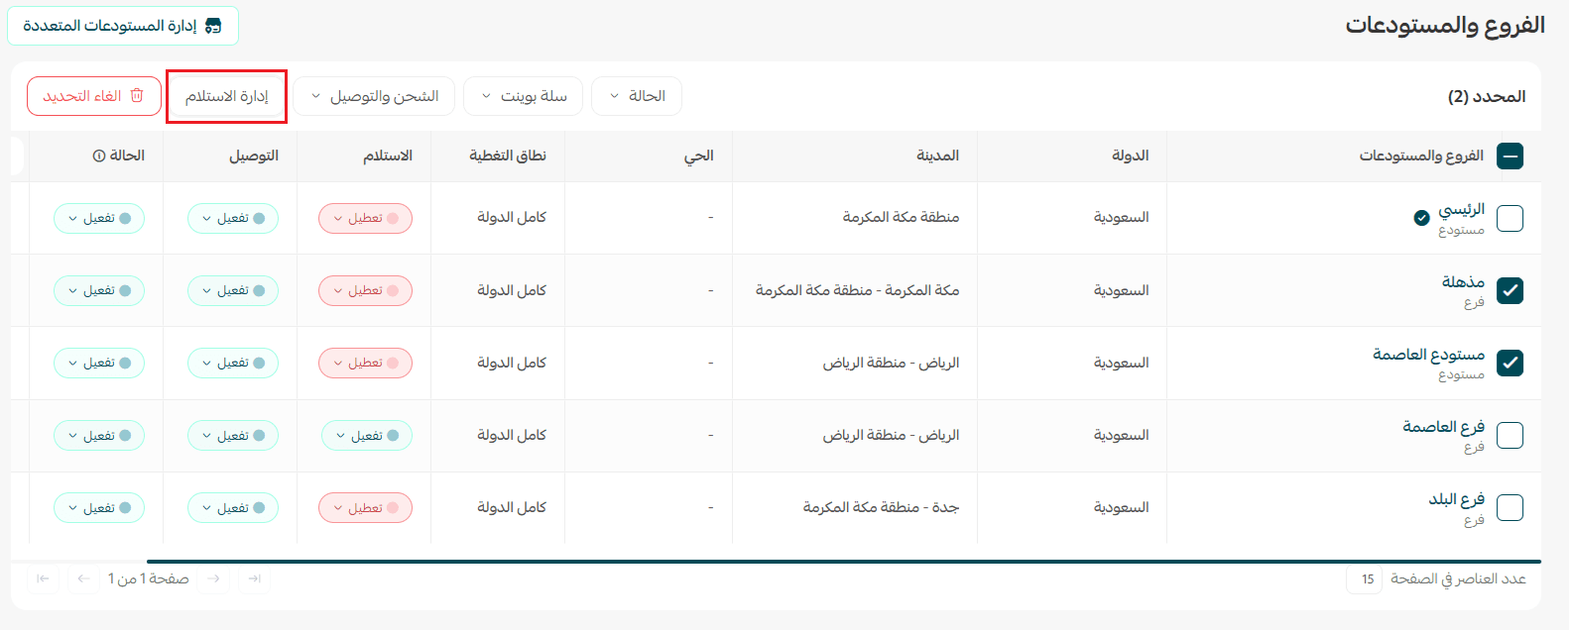The height and width of the screenshot is (630, 1569).
Task: Click the horizontal table scrollbar
Action: pyautogui.click(x=843, y=562)
